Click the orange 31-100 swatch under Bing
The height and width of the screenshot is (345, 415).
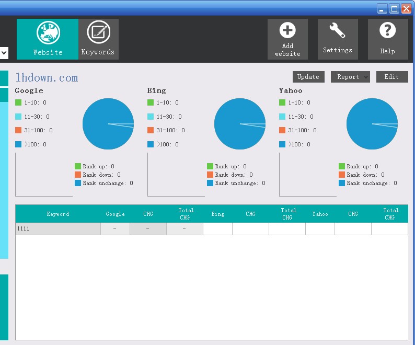pos(151,130)
